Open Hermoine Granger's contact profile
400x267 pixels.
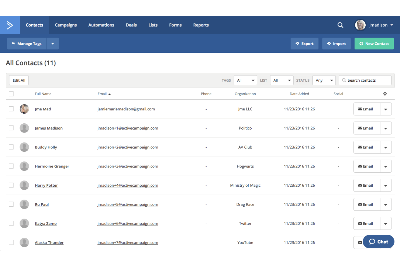(x=52, y=166)
